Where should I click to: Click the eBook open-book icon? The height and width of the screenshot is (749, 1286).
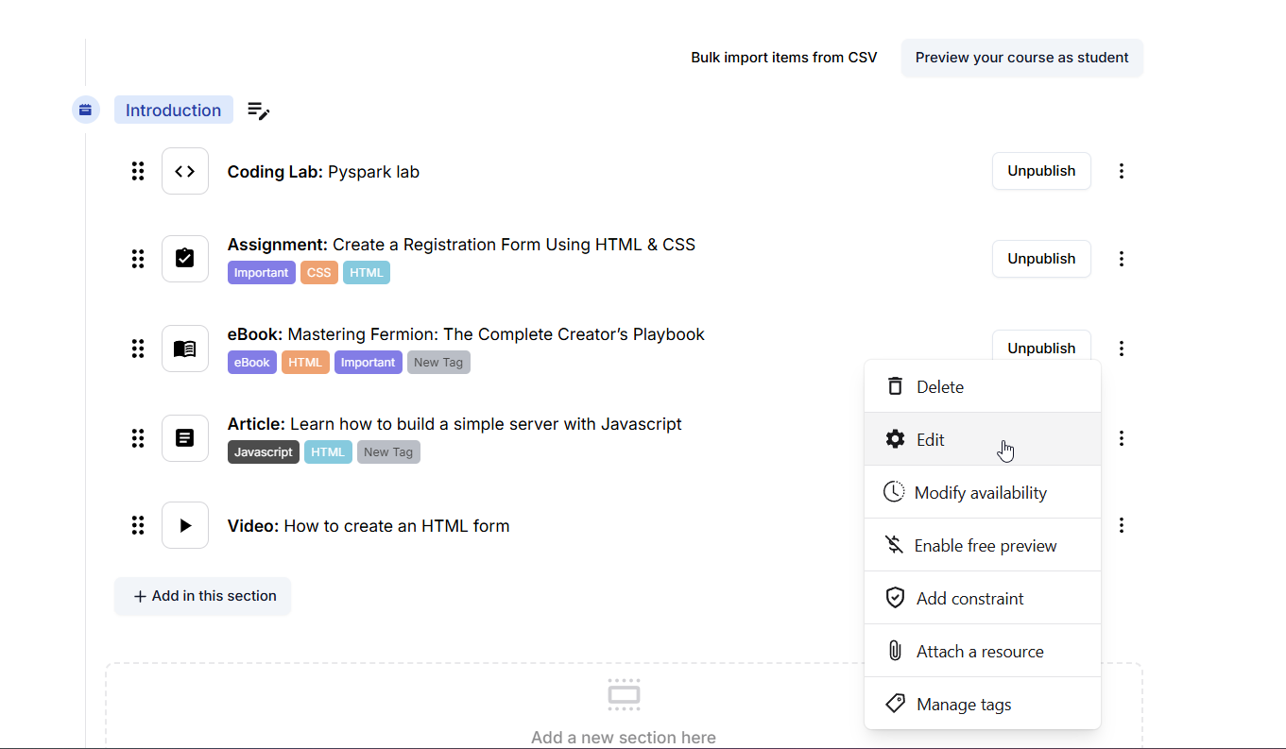tap(185, 349)
